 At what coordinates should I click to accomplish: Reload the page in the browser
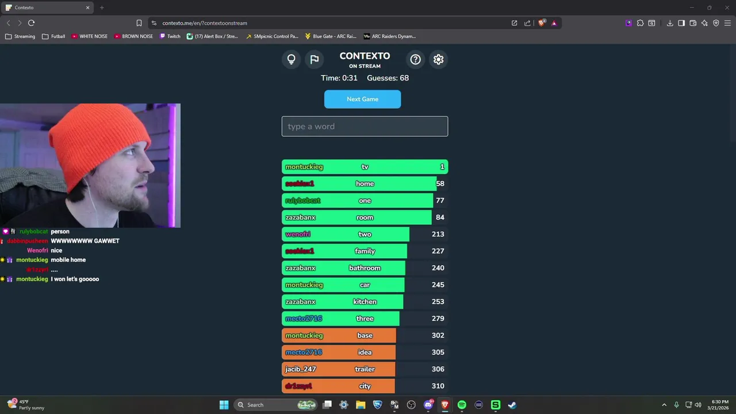(x=31, y=23)
